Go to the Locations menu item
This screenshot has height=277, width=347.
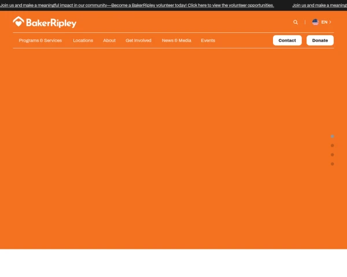(x=83, y=40)
